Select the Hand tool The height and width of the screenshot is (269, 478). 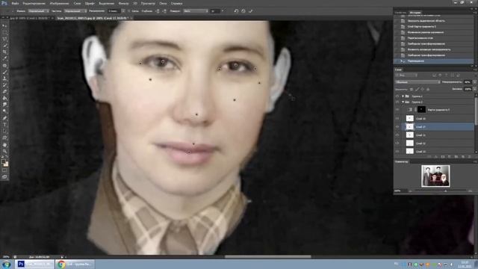click(4, 145)
